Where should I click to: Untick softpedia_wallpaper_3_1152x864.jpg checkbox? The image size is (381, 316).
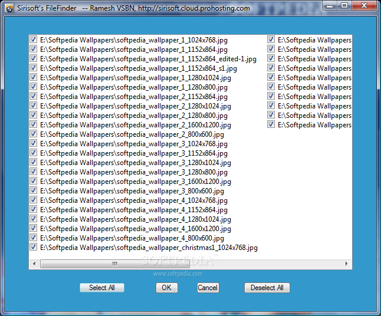[33, 153]
